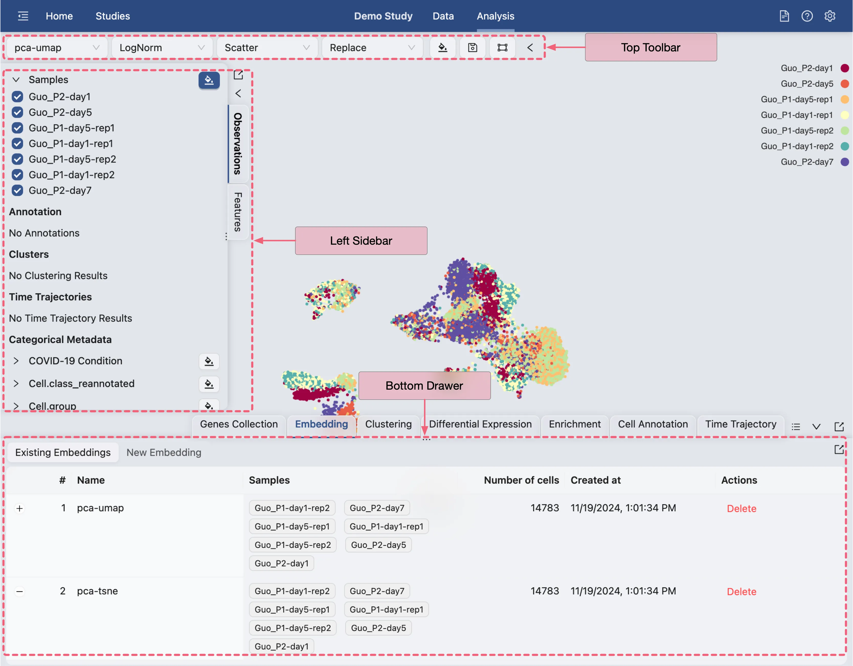Pop out the left sidebar panel
Image resolution: width=853 pixels, height=666 pixels.
pyautogui.click(x=238, y=75)
